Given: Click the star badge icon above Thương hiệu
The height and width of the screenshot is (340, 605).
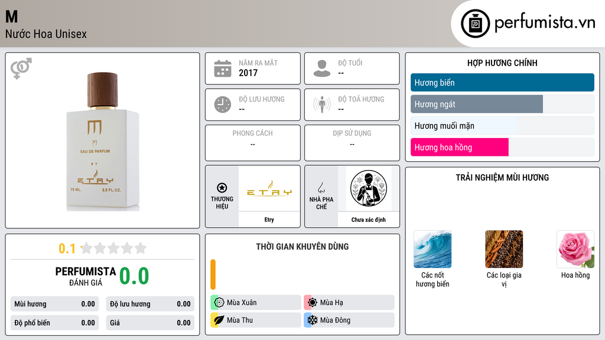Looking at the screenshot, I should (x=222, y=188).
